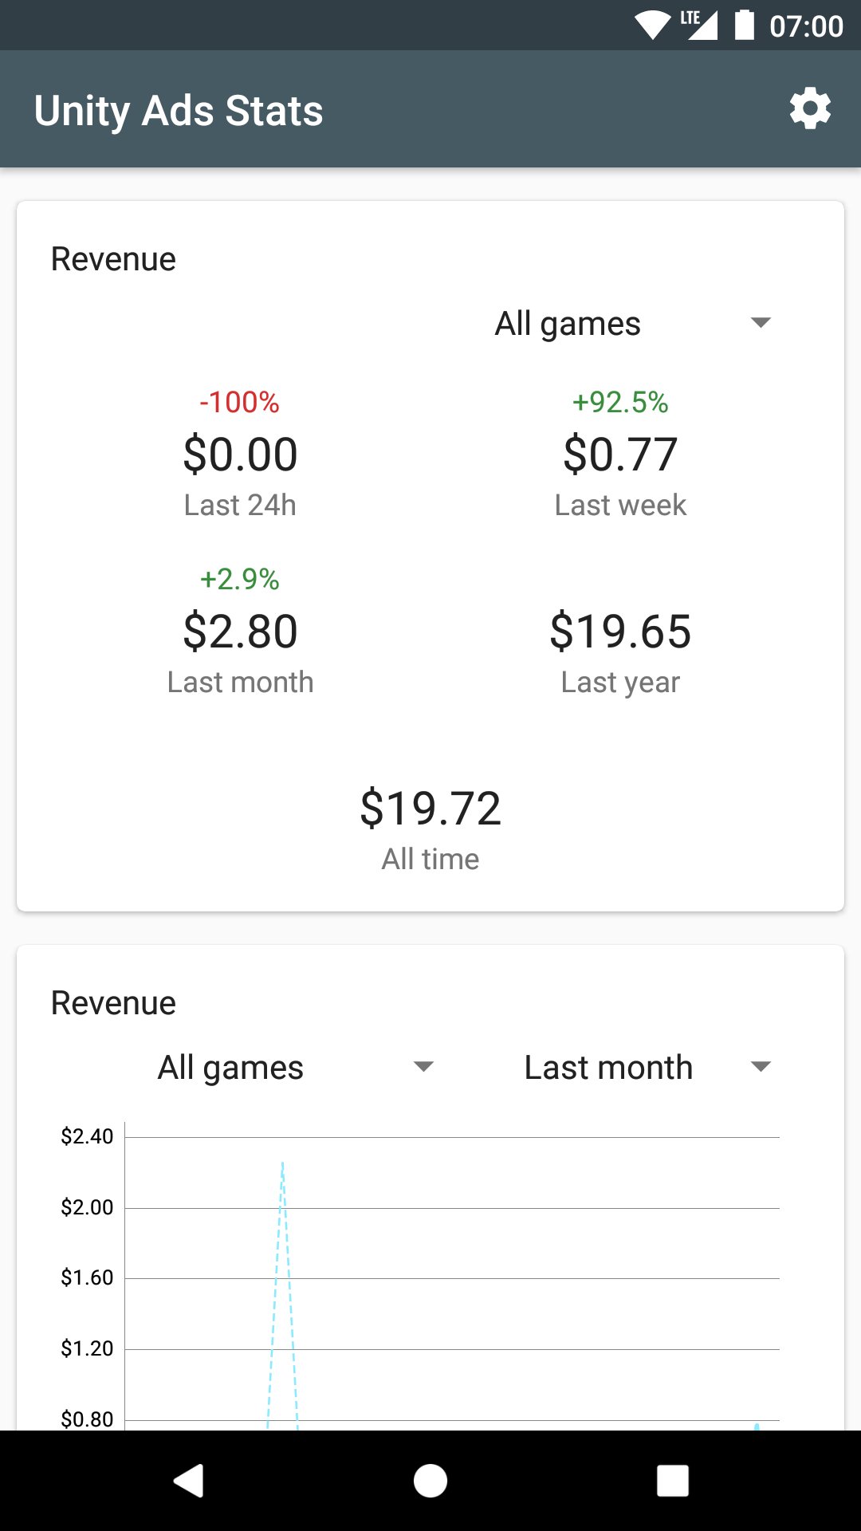Tap the Last month $2.80 value
861x1531 pixels.
pos(240,632)
